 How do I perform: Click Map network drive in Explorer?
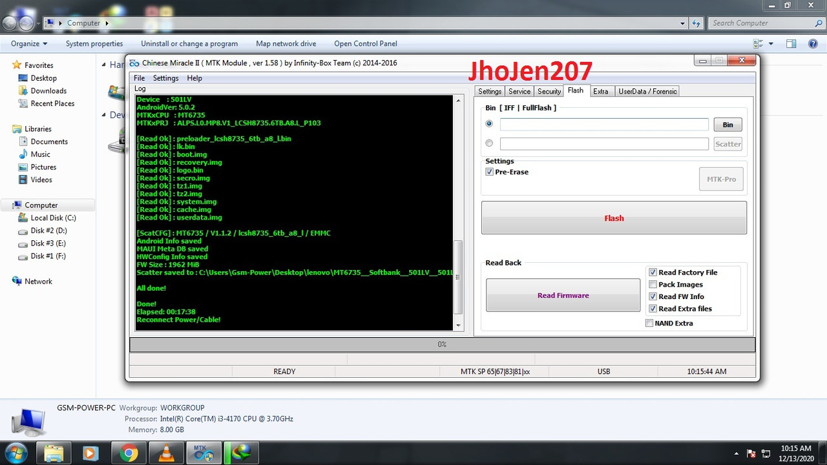(286, 43)
